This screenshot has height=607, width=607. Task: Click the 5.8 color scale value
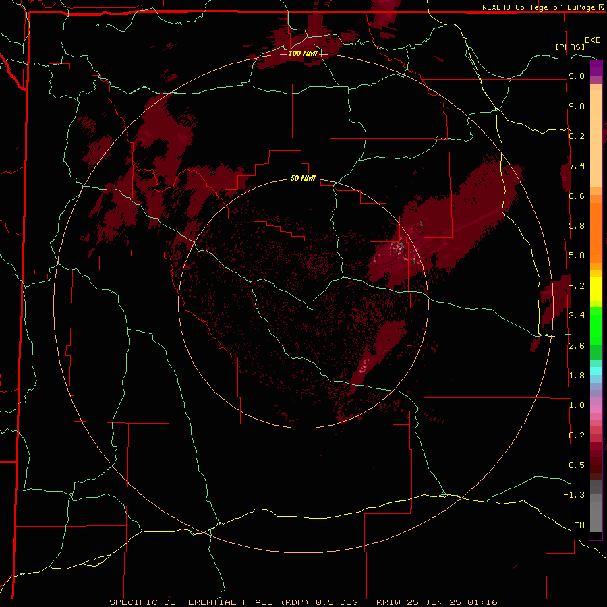(x=577, y=226)
